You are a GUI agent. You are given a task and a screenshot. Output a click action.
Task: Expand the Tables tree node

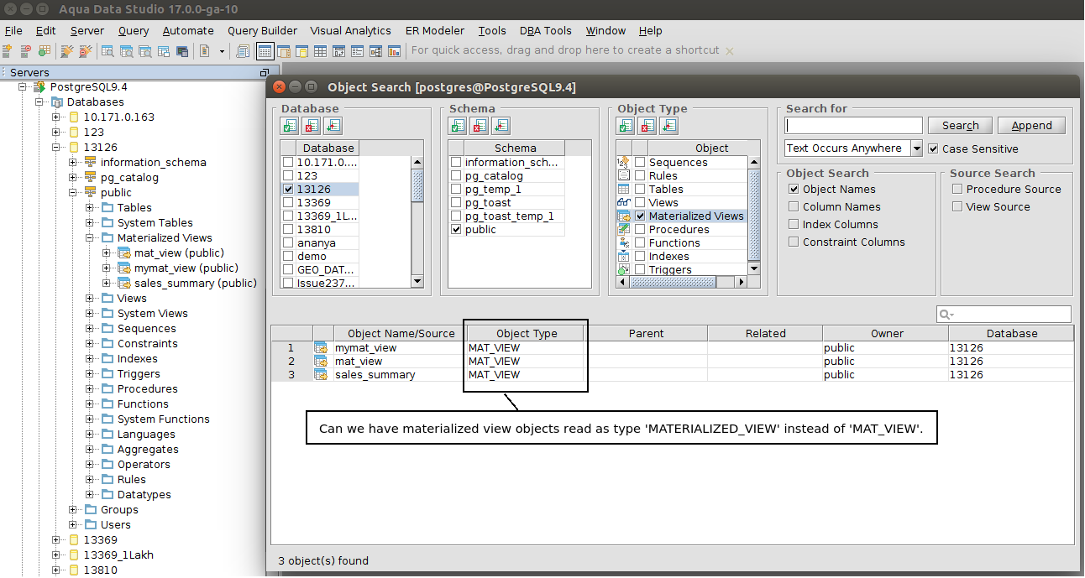coord(90,207)
